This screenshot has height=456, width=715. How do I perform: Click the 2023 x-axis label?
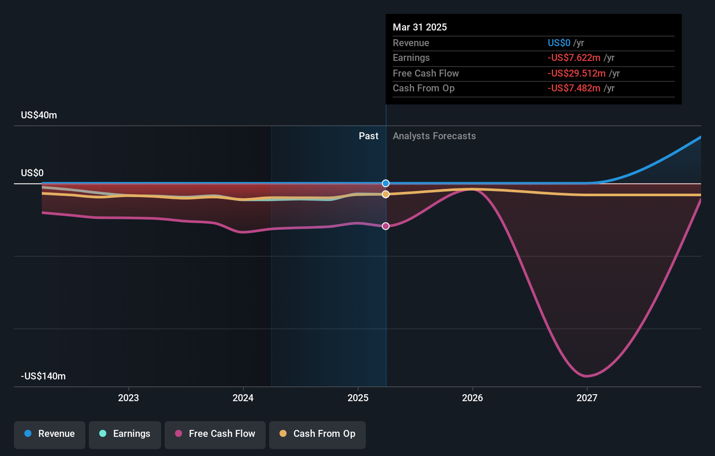click(128, 398)
